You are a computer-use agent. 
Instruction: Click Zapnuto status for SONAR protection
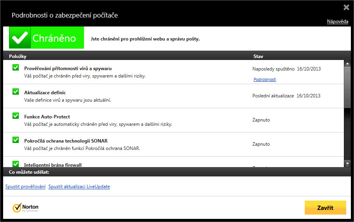coord(261,144)
